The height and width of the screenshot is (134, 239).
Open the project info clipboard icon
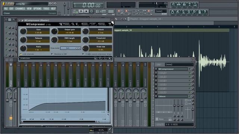[x=199, y=12]
